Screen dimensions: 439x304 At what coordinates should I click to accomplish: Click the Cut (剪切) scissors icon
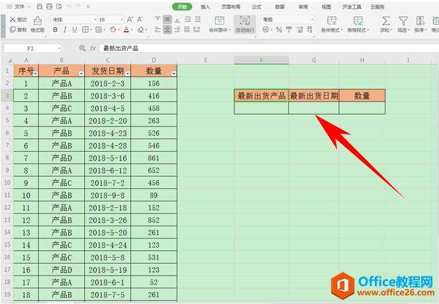(x=14, y=20)
